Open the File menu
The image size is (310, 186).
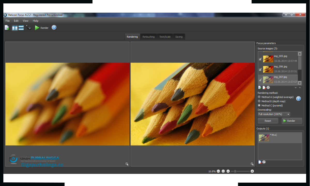point(7,21)
